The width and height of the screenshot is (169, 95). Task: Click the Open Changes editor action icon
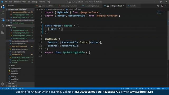click(x=158, y=6)
